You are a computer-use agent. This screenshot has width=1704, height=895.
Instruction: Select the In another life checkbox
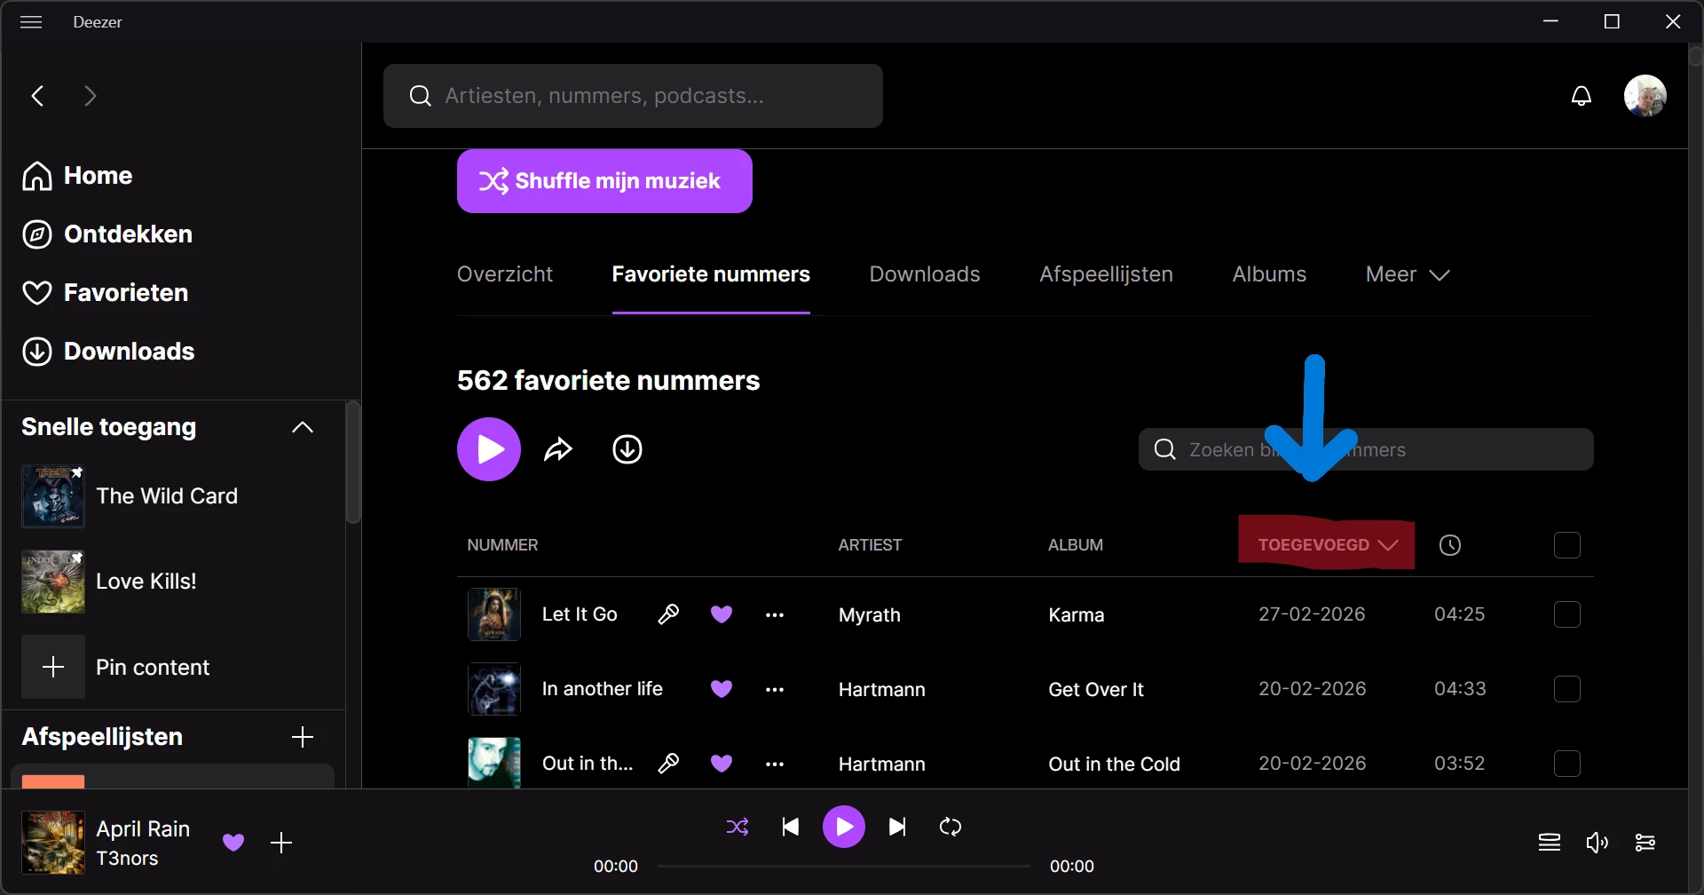(x=1567, y=689)
